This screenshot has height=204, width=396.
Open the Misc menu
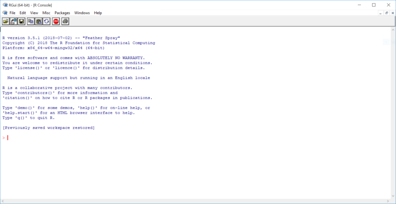[x=46, y=13]
